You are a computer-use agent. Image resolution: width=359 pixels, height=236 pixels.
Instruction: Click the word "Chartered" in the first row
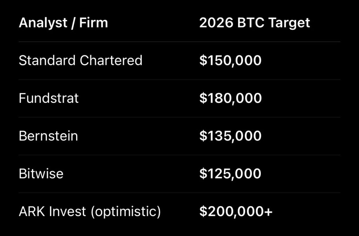(x=111, y=61)
